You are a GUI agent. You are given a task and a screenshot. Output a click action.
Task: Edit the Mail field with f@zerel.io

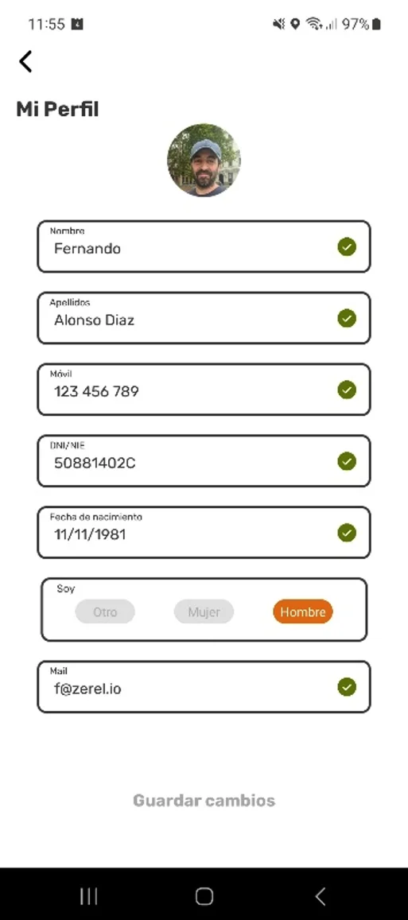click(x=204, y=686)
